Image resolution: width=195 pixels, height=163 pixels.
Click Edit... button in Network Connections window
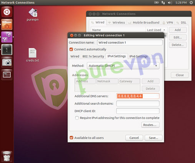click(x=178, y=37)
